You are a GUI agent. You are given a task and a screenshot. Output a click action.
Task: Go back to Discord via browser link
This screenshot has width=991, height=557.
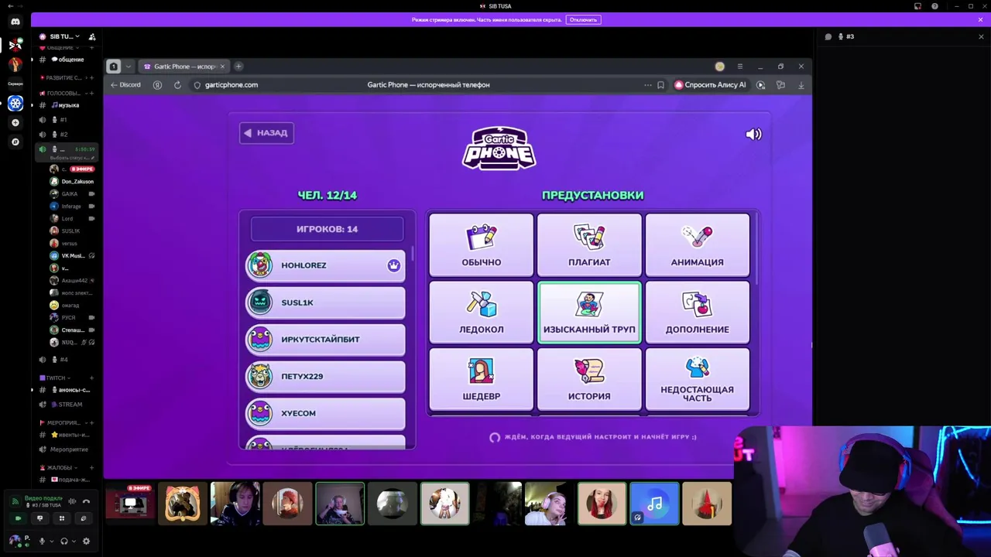tap(125, 85)
